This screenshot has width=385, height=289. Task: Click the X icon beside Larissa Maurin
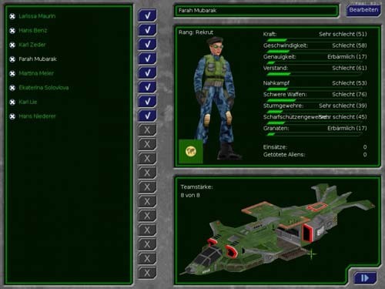(x=12, y=16)
